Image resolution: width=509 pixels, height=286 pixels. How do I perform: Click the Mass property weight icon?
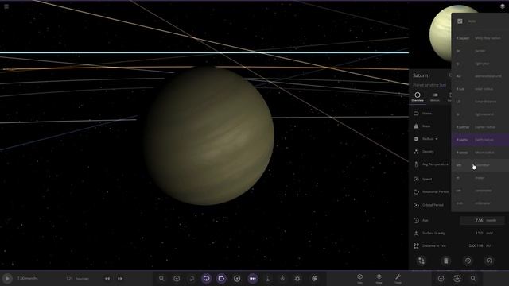click(x=416, y=126)
